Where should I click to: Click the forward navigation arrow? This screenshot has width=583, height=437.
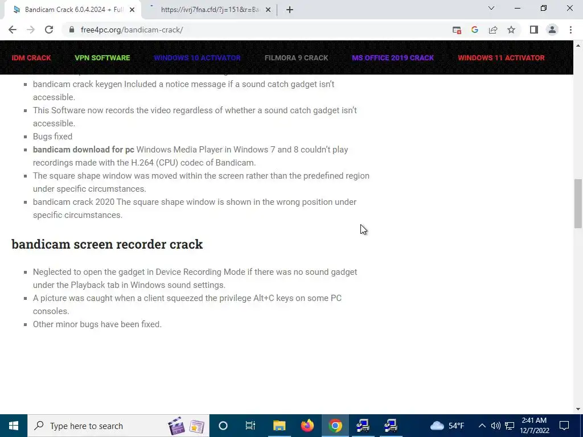[x=31, y=30]
